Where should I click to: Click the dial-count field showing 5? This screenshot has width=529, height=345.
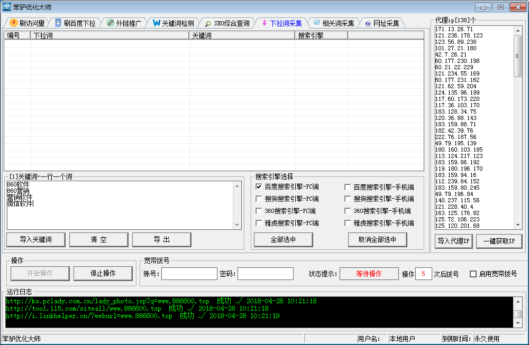(423, 274)
